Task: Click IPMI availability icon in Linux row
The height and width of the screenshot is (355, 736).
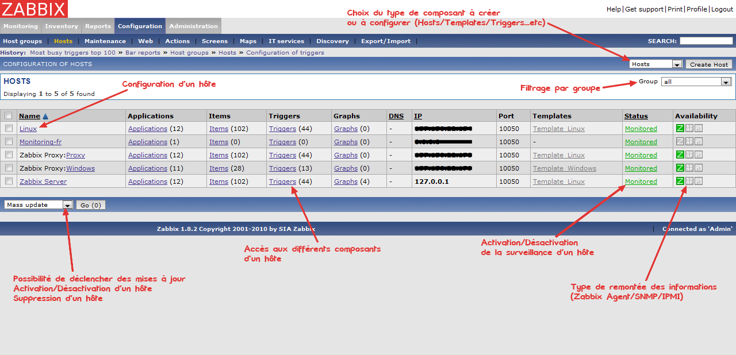Action: pos(699,129)
